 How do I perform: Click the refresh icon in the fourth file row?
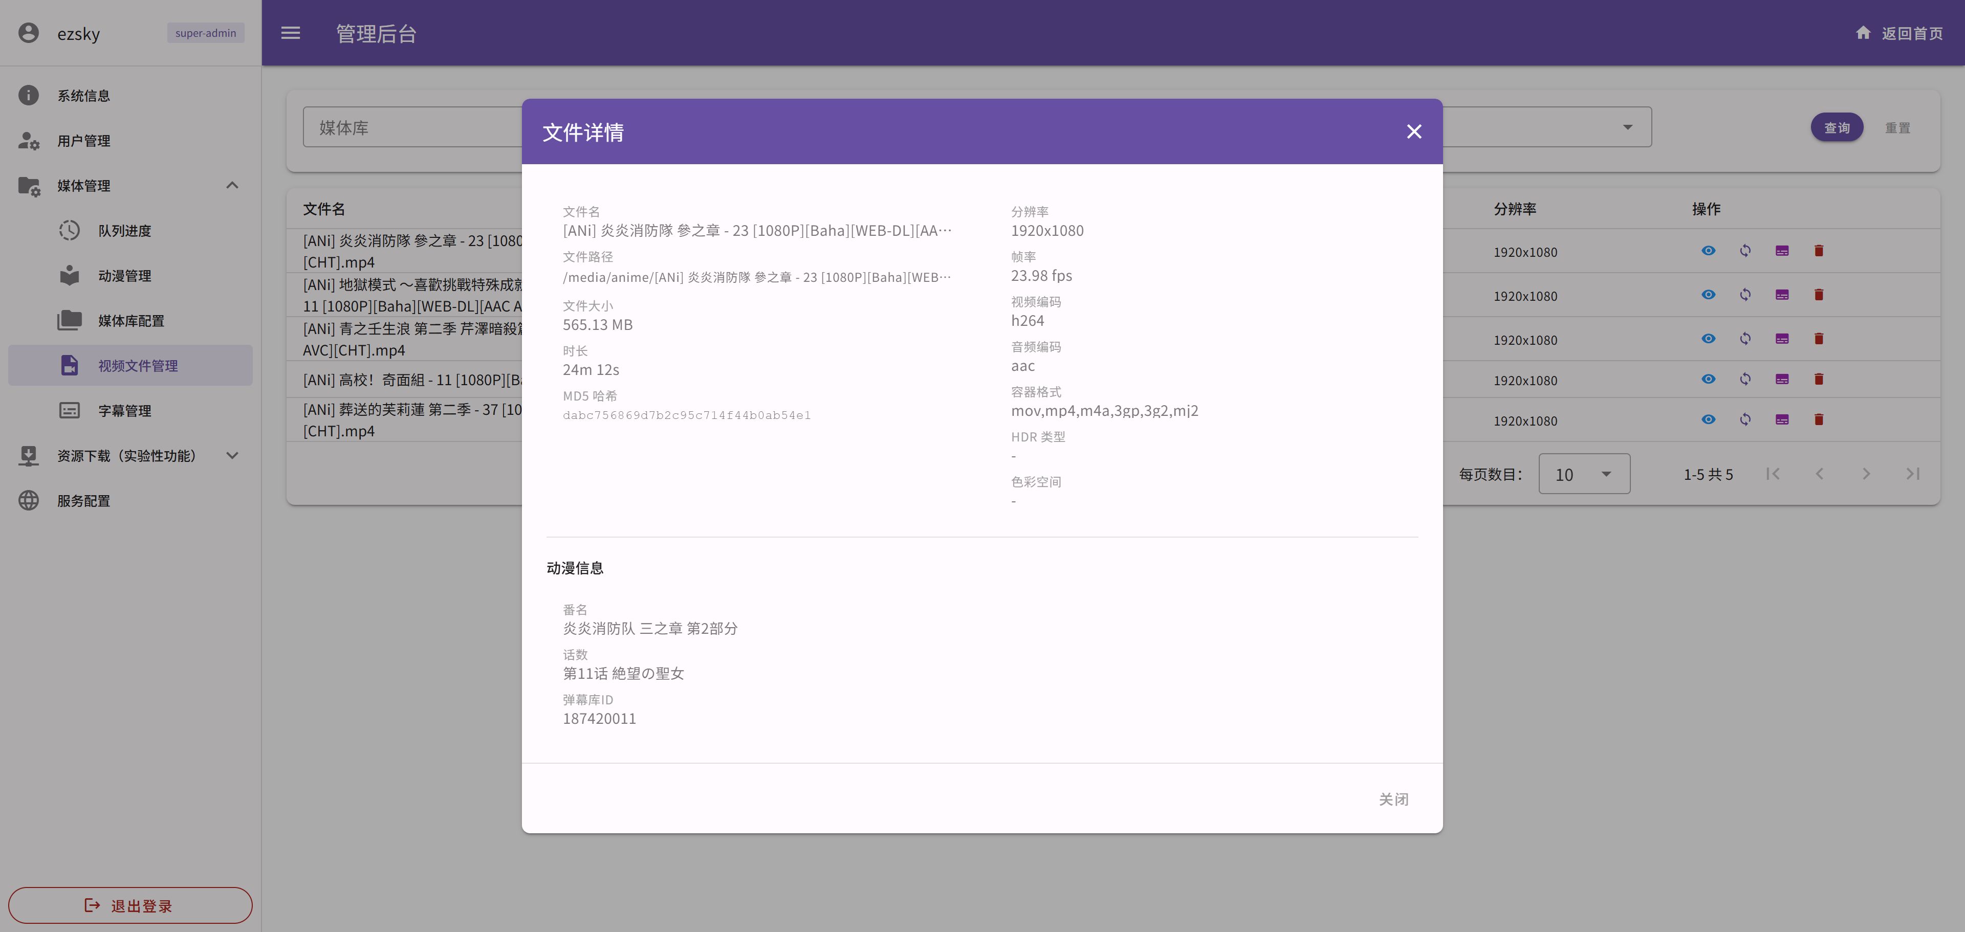click(1744, 379)
